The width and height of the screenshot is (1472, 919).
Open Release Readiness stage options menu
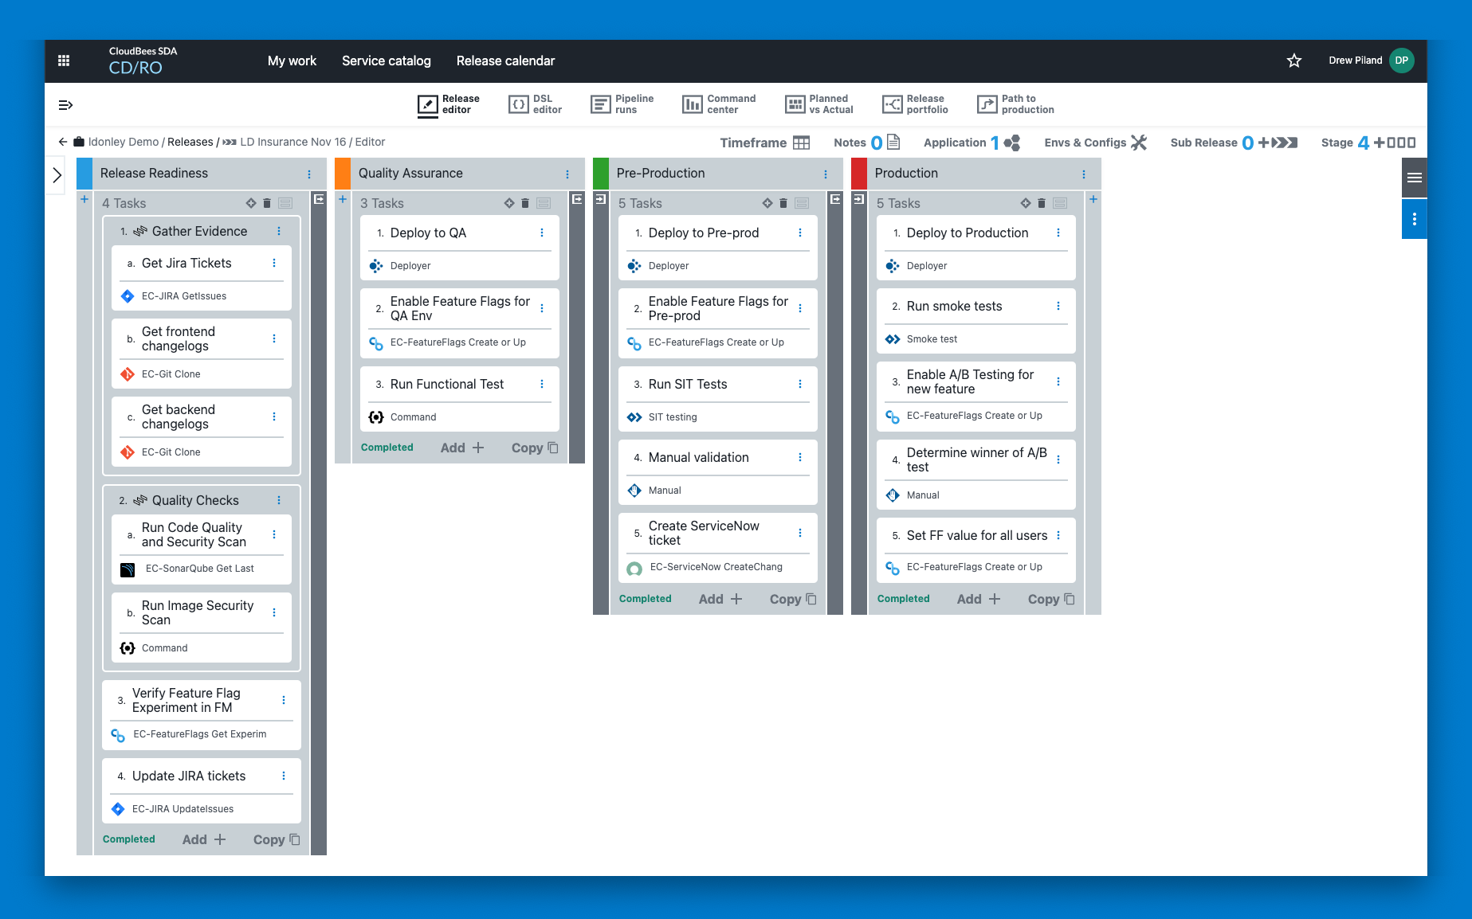tap(309, 174)
